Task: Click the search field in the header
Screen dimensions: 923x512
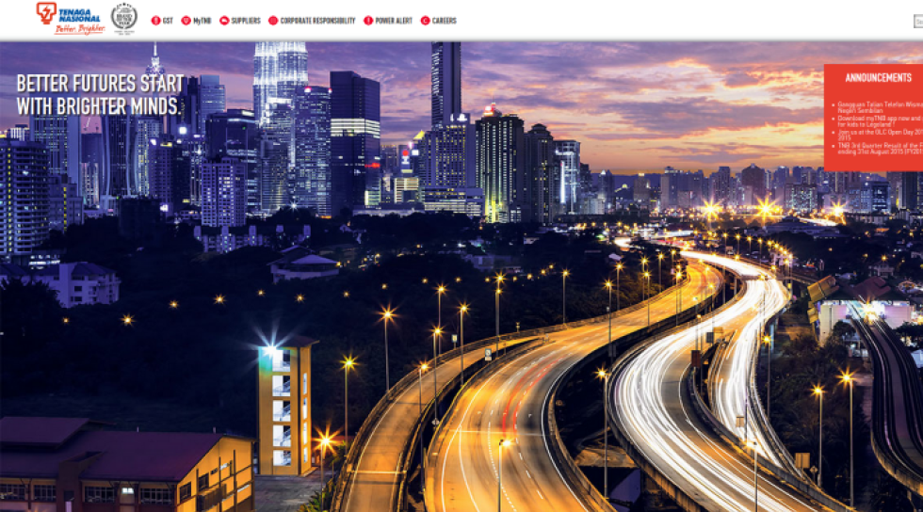Action: 917,21
